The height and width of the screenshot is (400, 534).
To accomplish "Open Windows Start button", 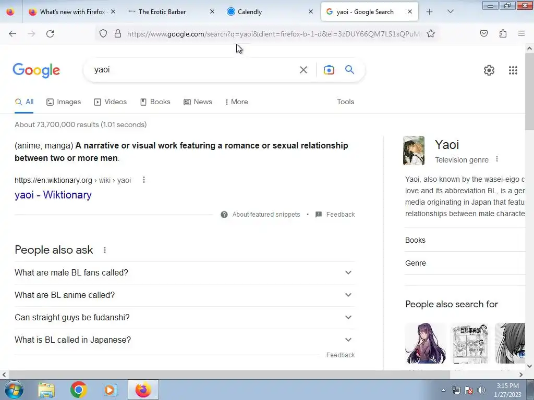I will [x=14, y=390].
